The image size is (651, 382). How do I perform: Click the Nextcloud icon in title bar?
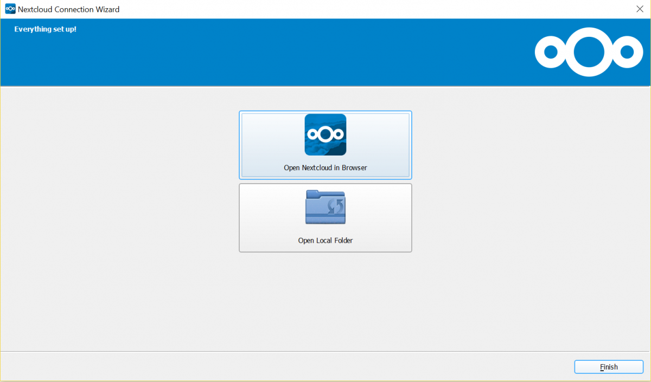(10, 9)
